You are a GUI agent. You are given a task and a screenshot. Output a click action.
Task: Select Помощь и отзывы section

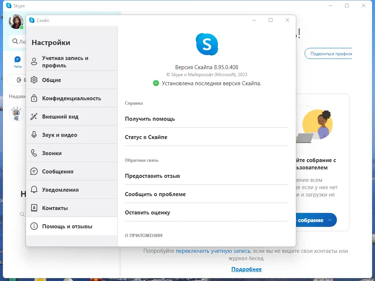coord(72,226)
